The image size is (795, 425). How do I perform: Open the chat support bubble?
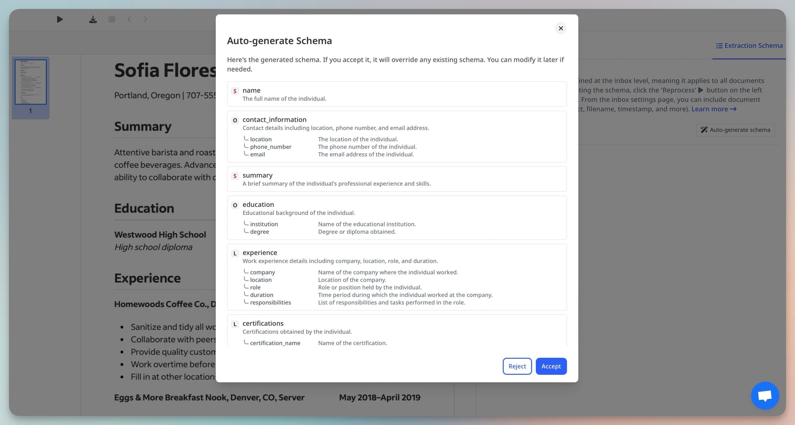[x=764, y=396]
